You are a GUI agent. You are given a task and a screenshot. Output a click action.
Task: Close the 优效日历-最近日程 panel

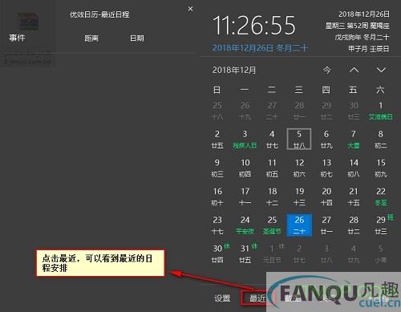pos(190,9)
